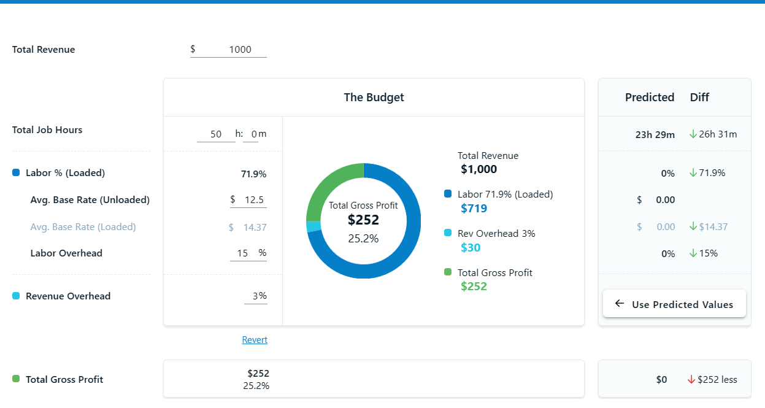Click the predicted $0 gross profit value
Screen dimensions: 765x408
click(661, 380)
